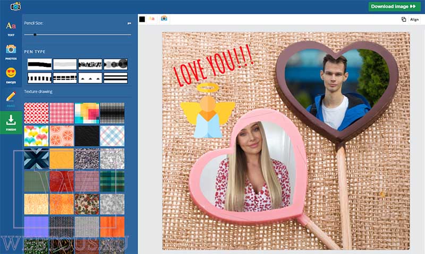Click the small camera icon above canvas
The width and height of the screenshot is (425, 254).
pos(164,19)
